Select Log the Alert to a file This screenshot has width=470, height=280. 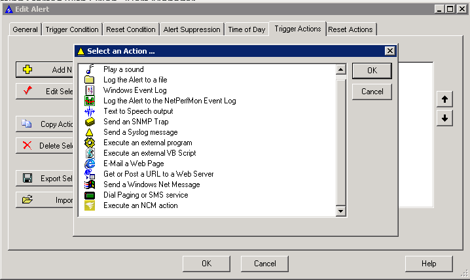(x=136, y=80)
